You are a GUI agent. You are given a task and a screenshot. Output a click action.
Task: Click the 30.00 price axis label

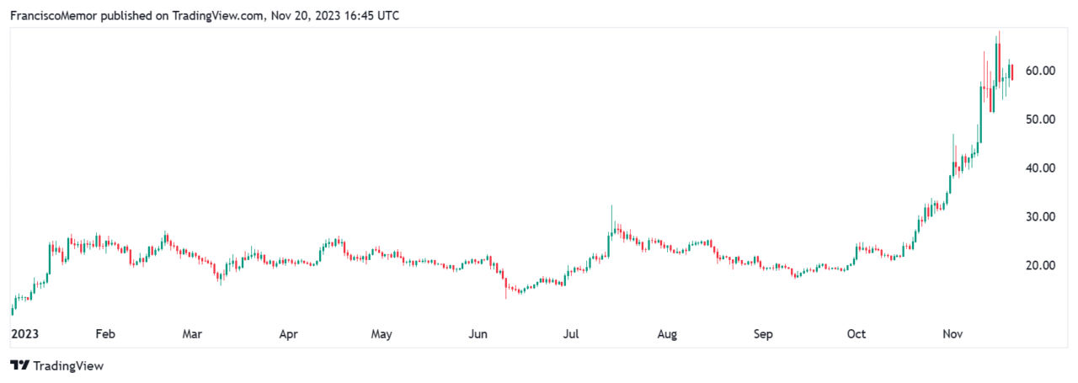pyautogui.click(x=1040, y=217)
